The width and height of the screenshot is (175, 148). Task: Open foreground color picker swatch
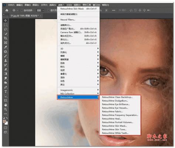pos(4,121)
